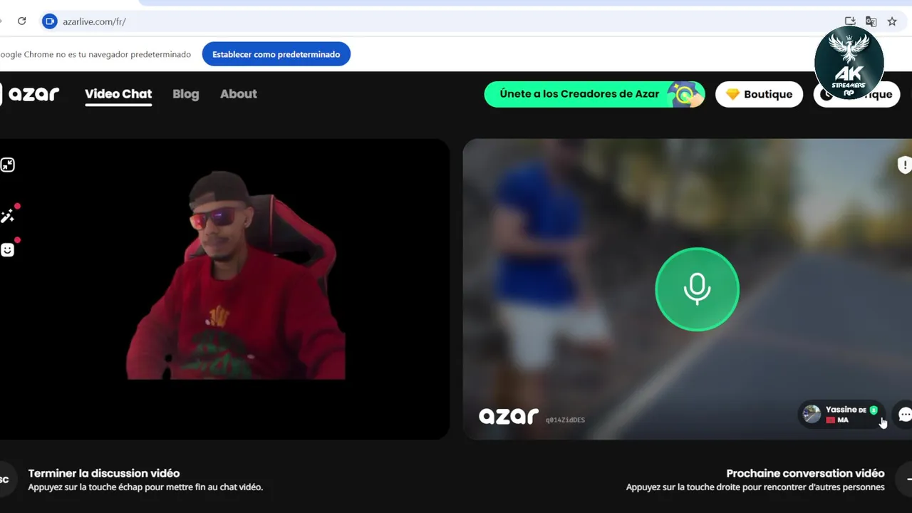
Task: Click Yassine's profile avatar thumbnail
Action: [812, 414]
